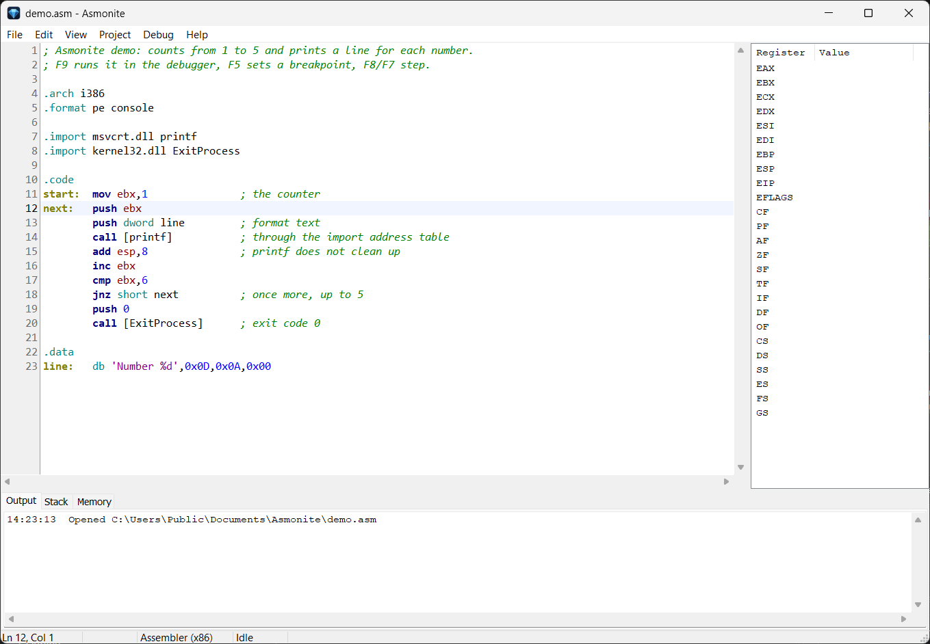The width and height of the screenshot is (930, 644).
Task: Click the Register column header
Action: tap(783, 53)
